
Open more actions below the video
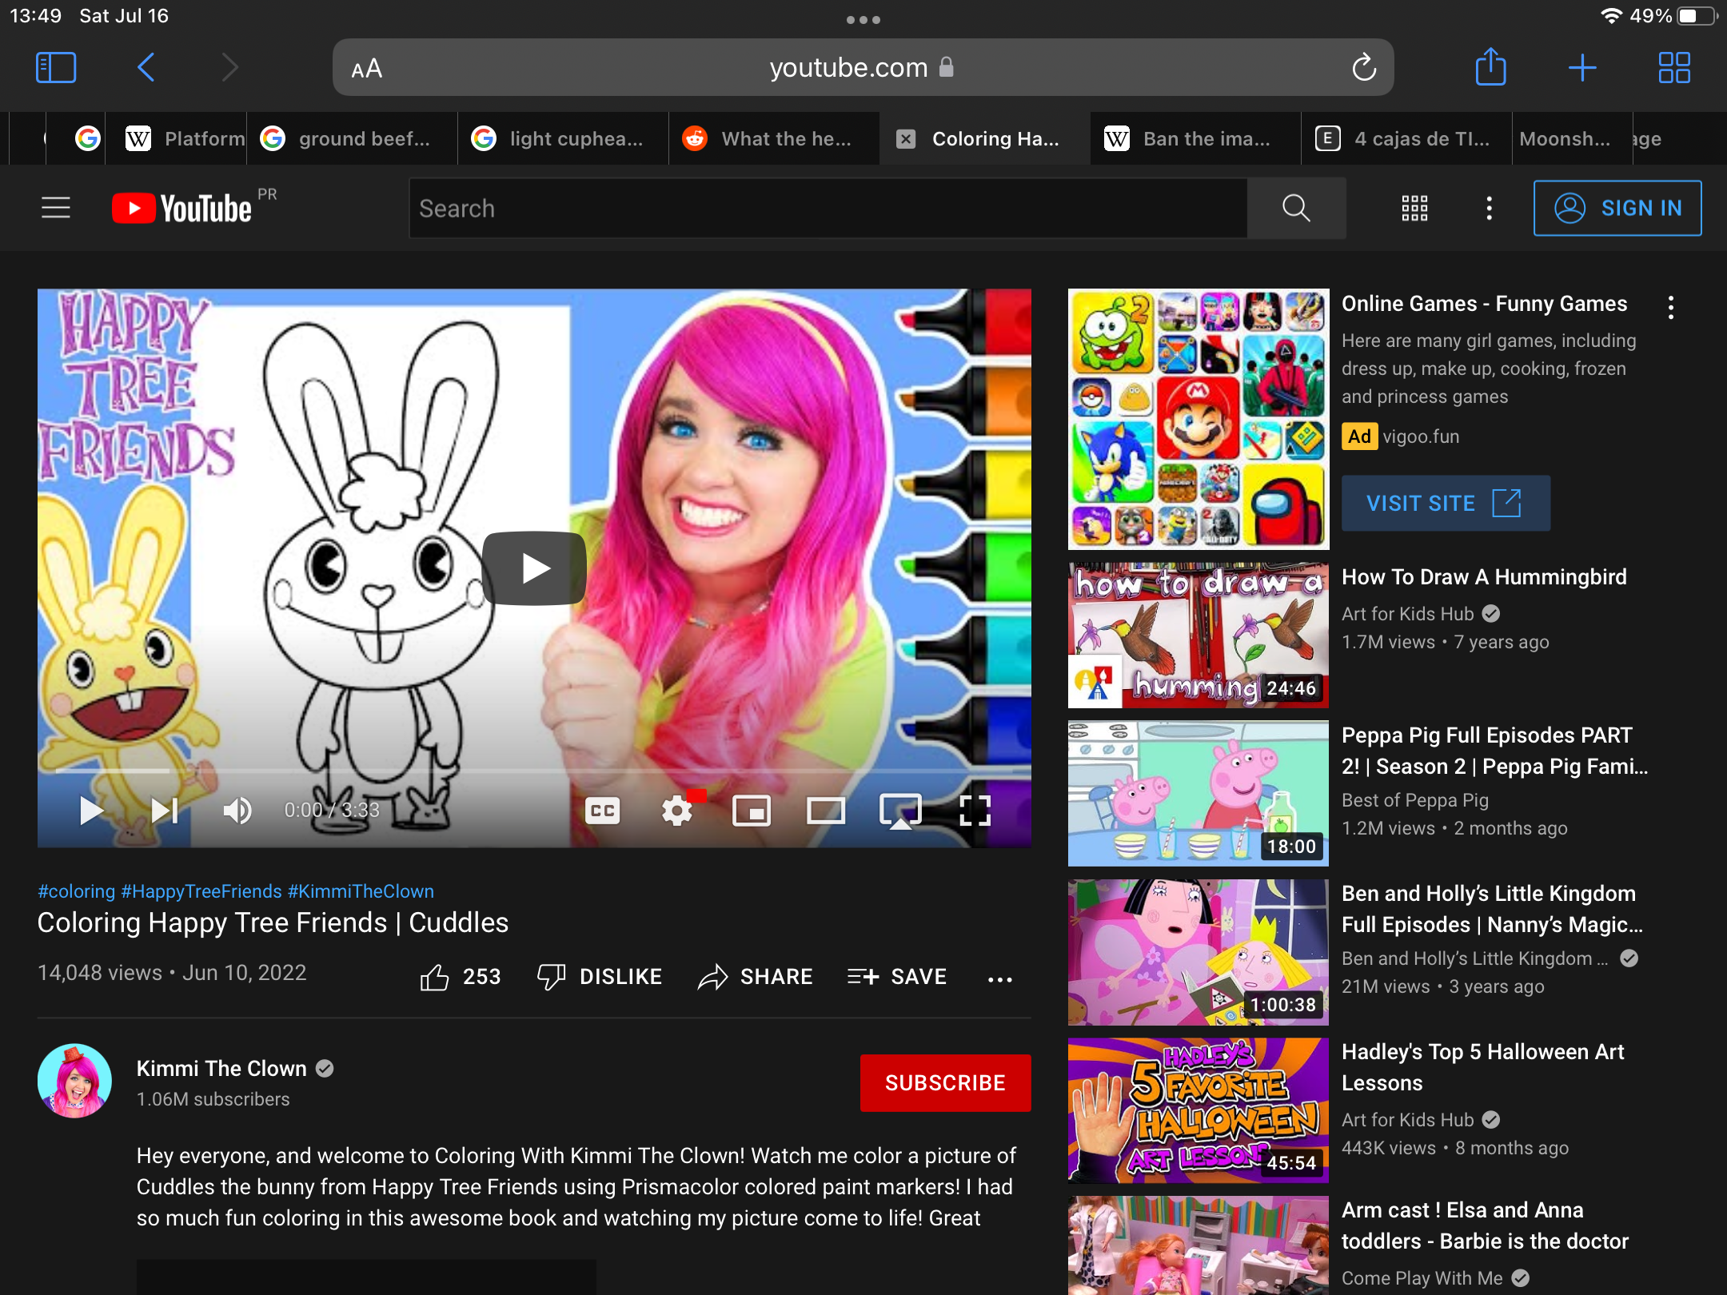tap(999, 978)
